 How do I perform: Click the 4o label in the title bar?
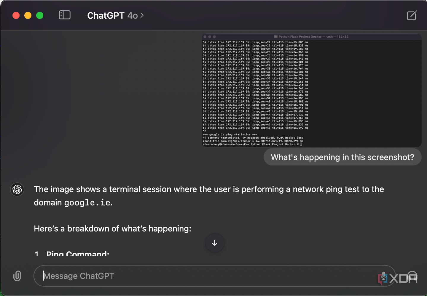tap(133, 15)
